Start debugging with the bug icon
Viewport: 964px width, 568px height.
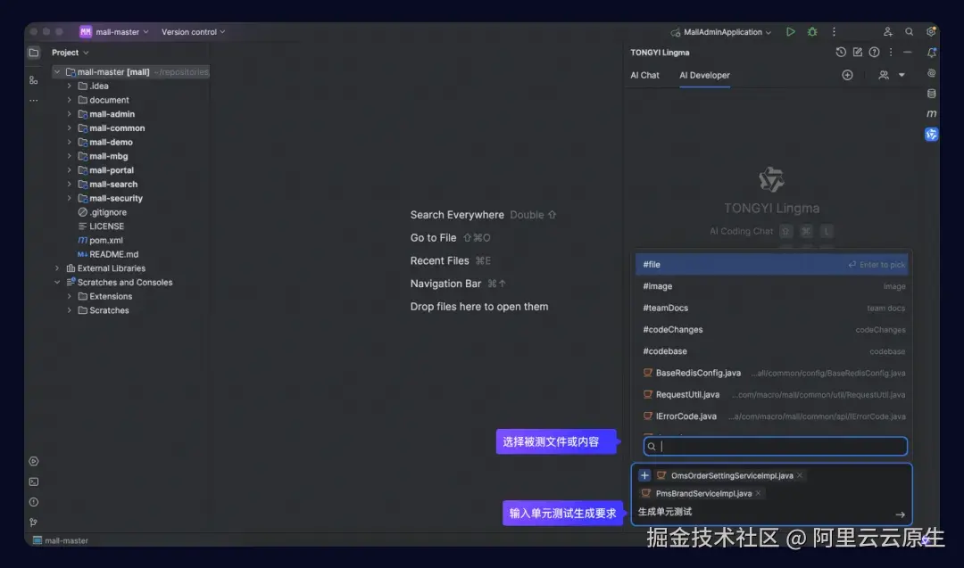pyautogui.click(x=812, y=32)
